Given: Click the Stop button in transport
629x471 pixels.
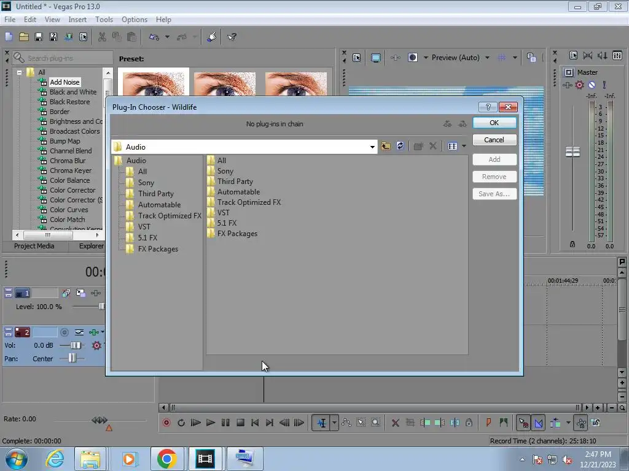Looking at the screenshot, I should pyautogui.click(x=240, y=423).
